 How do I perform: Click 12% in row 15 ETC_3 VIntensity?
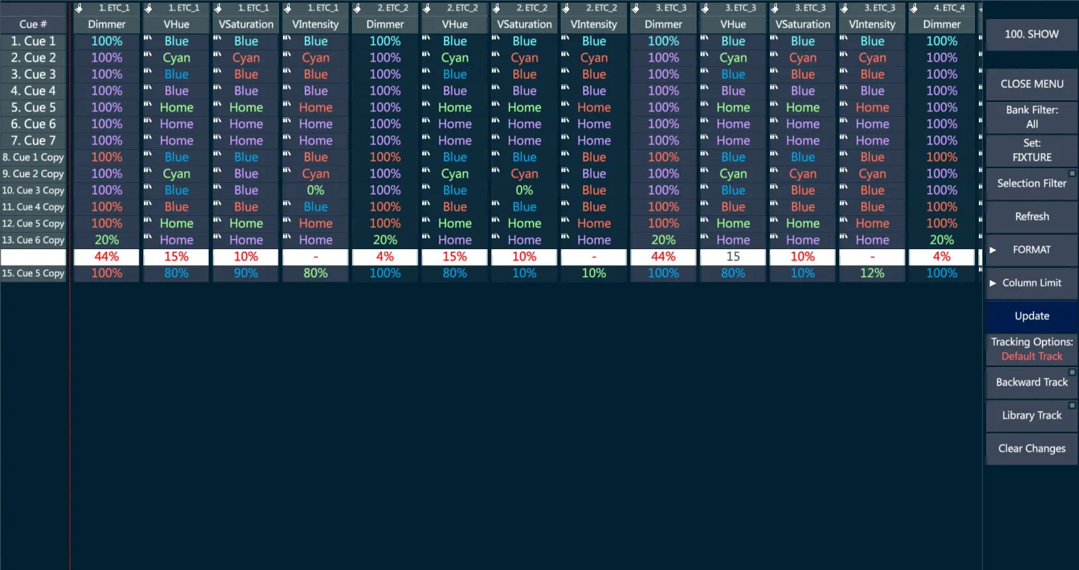coord(872,273)
